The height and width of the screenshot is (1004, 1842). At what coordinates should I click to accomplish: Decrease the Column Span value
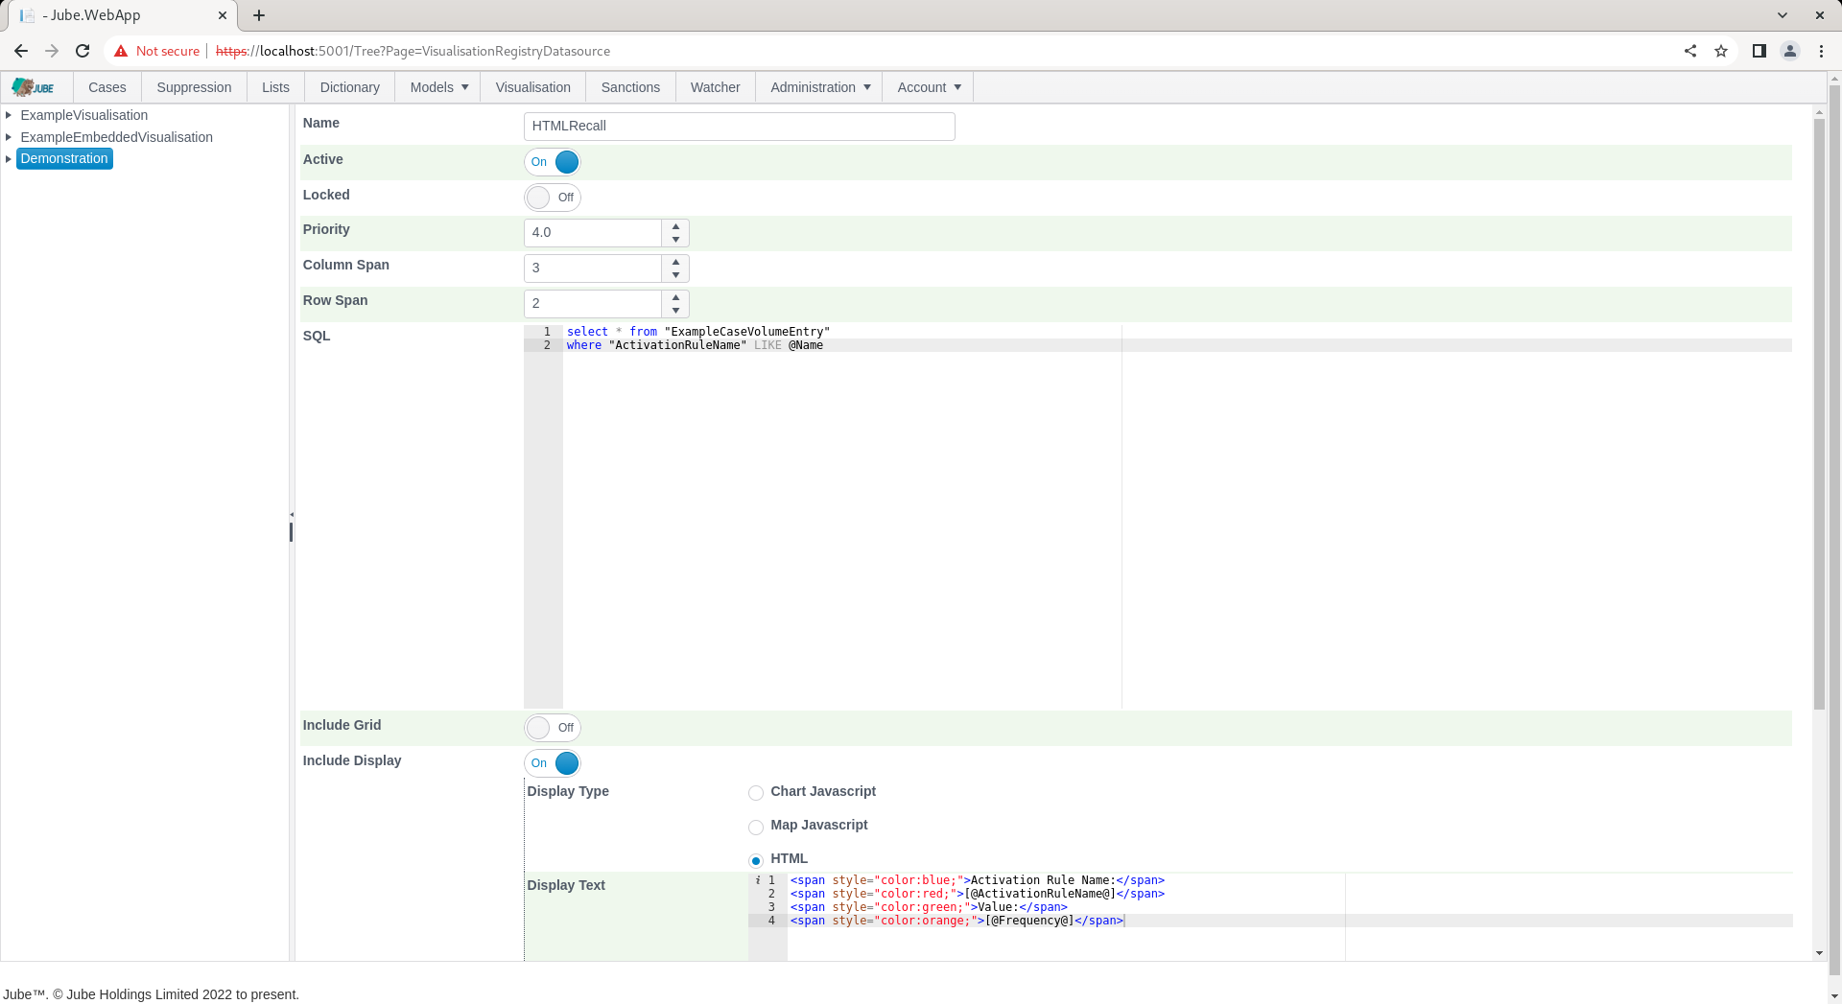(x=676, y=275)
